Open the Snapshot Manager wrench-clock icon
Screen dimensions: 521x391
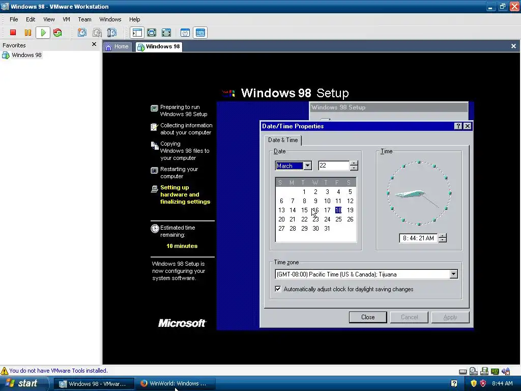[x=112, y=32]
